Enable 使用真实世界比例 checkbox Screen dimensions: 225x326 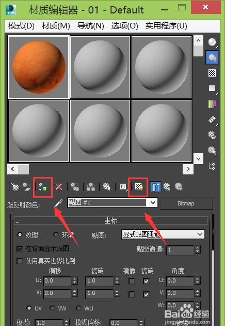point(20,261)
